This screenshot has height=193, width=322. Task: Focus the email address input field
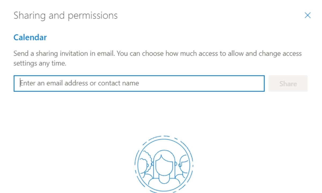(139, 83)
